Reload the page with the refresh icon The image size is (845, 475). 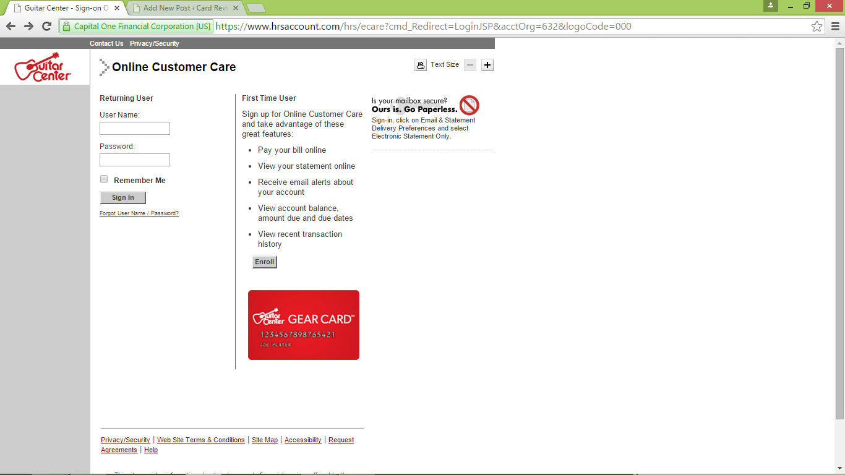pyautogui.click(x=46, y=26)
